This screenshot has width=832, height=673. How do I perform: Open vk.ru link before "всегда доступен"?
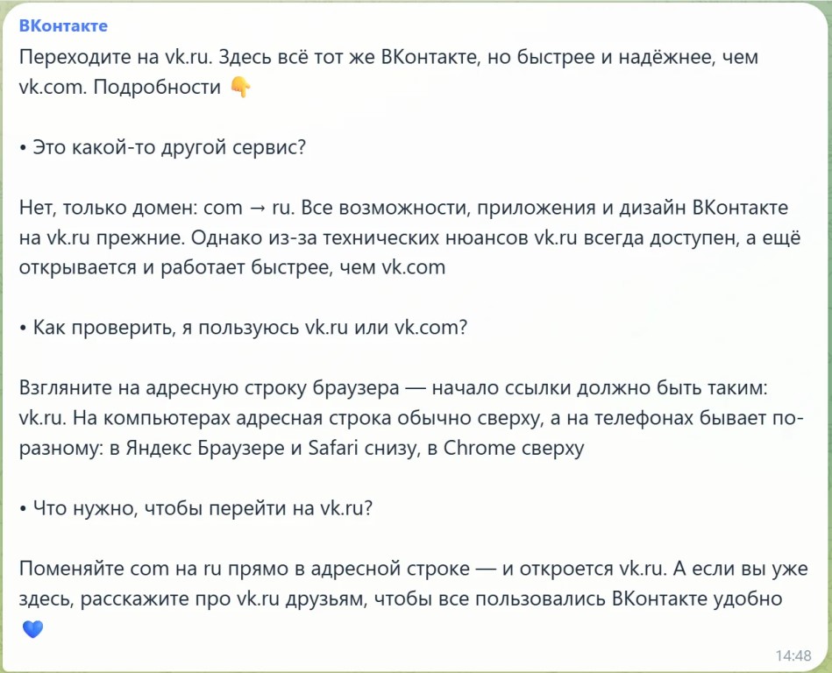[554, 237]
